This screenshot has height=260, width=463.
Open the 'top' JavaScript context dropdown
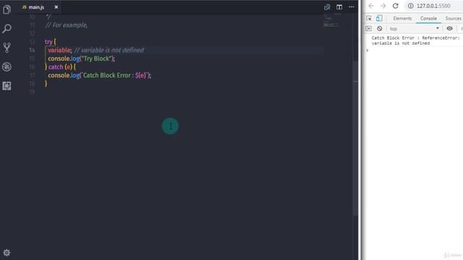(414, 29)
